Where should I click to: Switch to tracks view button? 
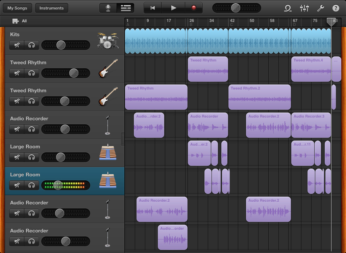(126, 8)
